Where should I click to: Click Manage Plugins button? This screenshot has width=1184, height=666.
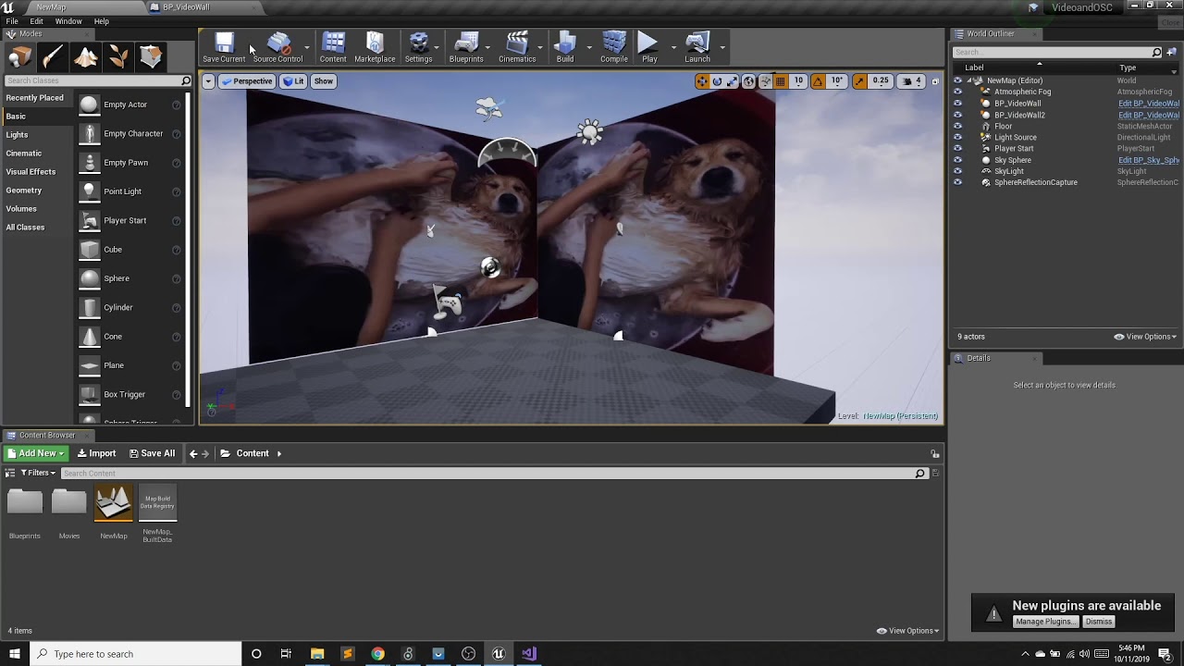[x=1045, y=622]
